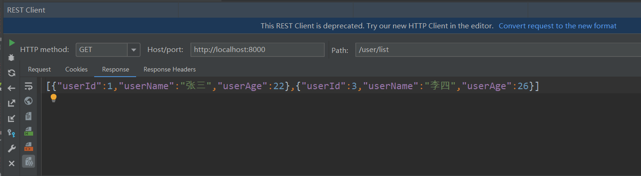Click the debug bug icon
The height and width of the screenshot is (176, 641).
(12, 58)
